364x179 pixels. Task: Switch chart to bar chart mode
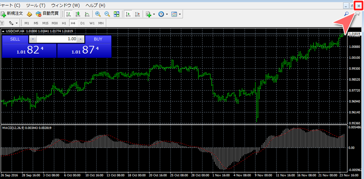point(68,14)
